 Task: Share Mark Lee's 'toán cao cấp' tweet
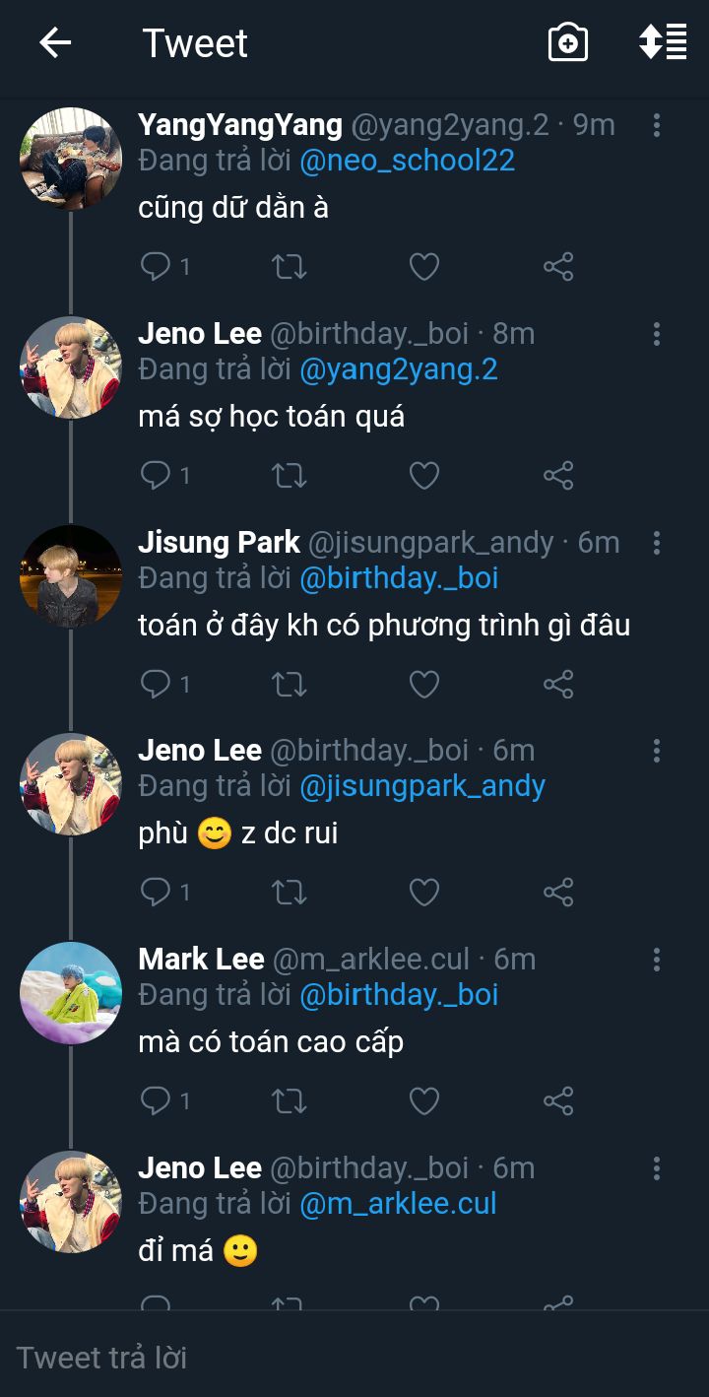tap(558, 1100)
